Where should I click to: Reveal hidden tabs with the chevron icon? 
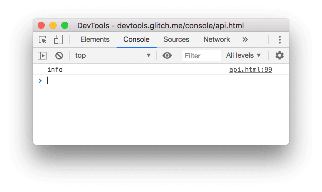pos(245,39)
